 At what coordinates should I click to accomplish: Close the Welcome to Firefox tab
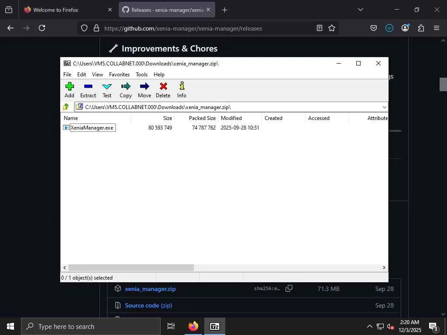pyautogui.click(x=110, y=10)
